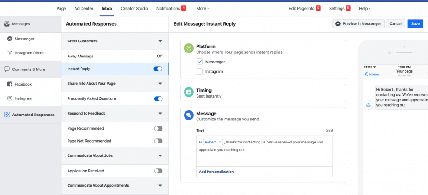Click the 'Page Recommended' label
Image resolution: width=428 pixels, height=195 pixels.
pos(86,128)
